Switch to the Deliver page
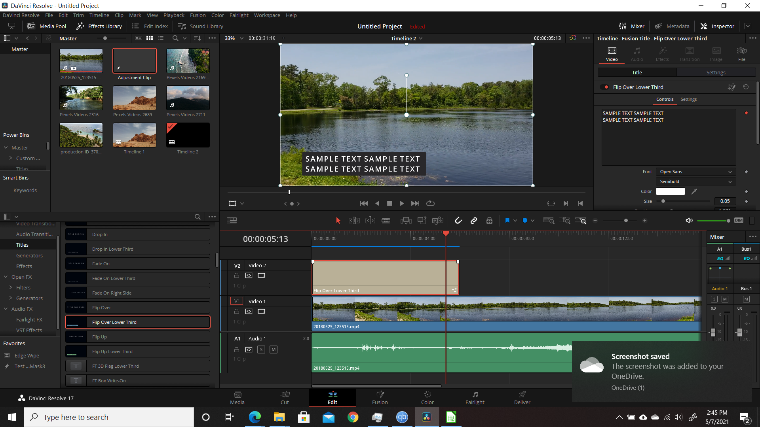 (522, 398)
